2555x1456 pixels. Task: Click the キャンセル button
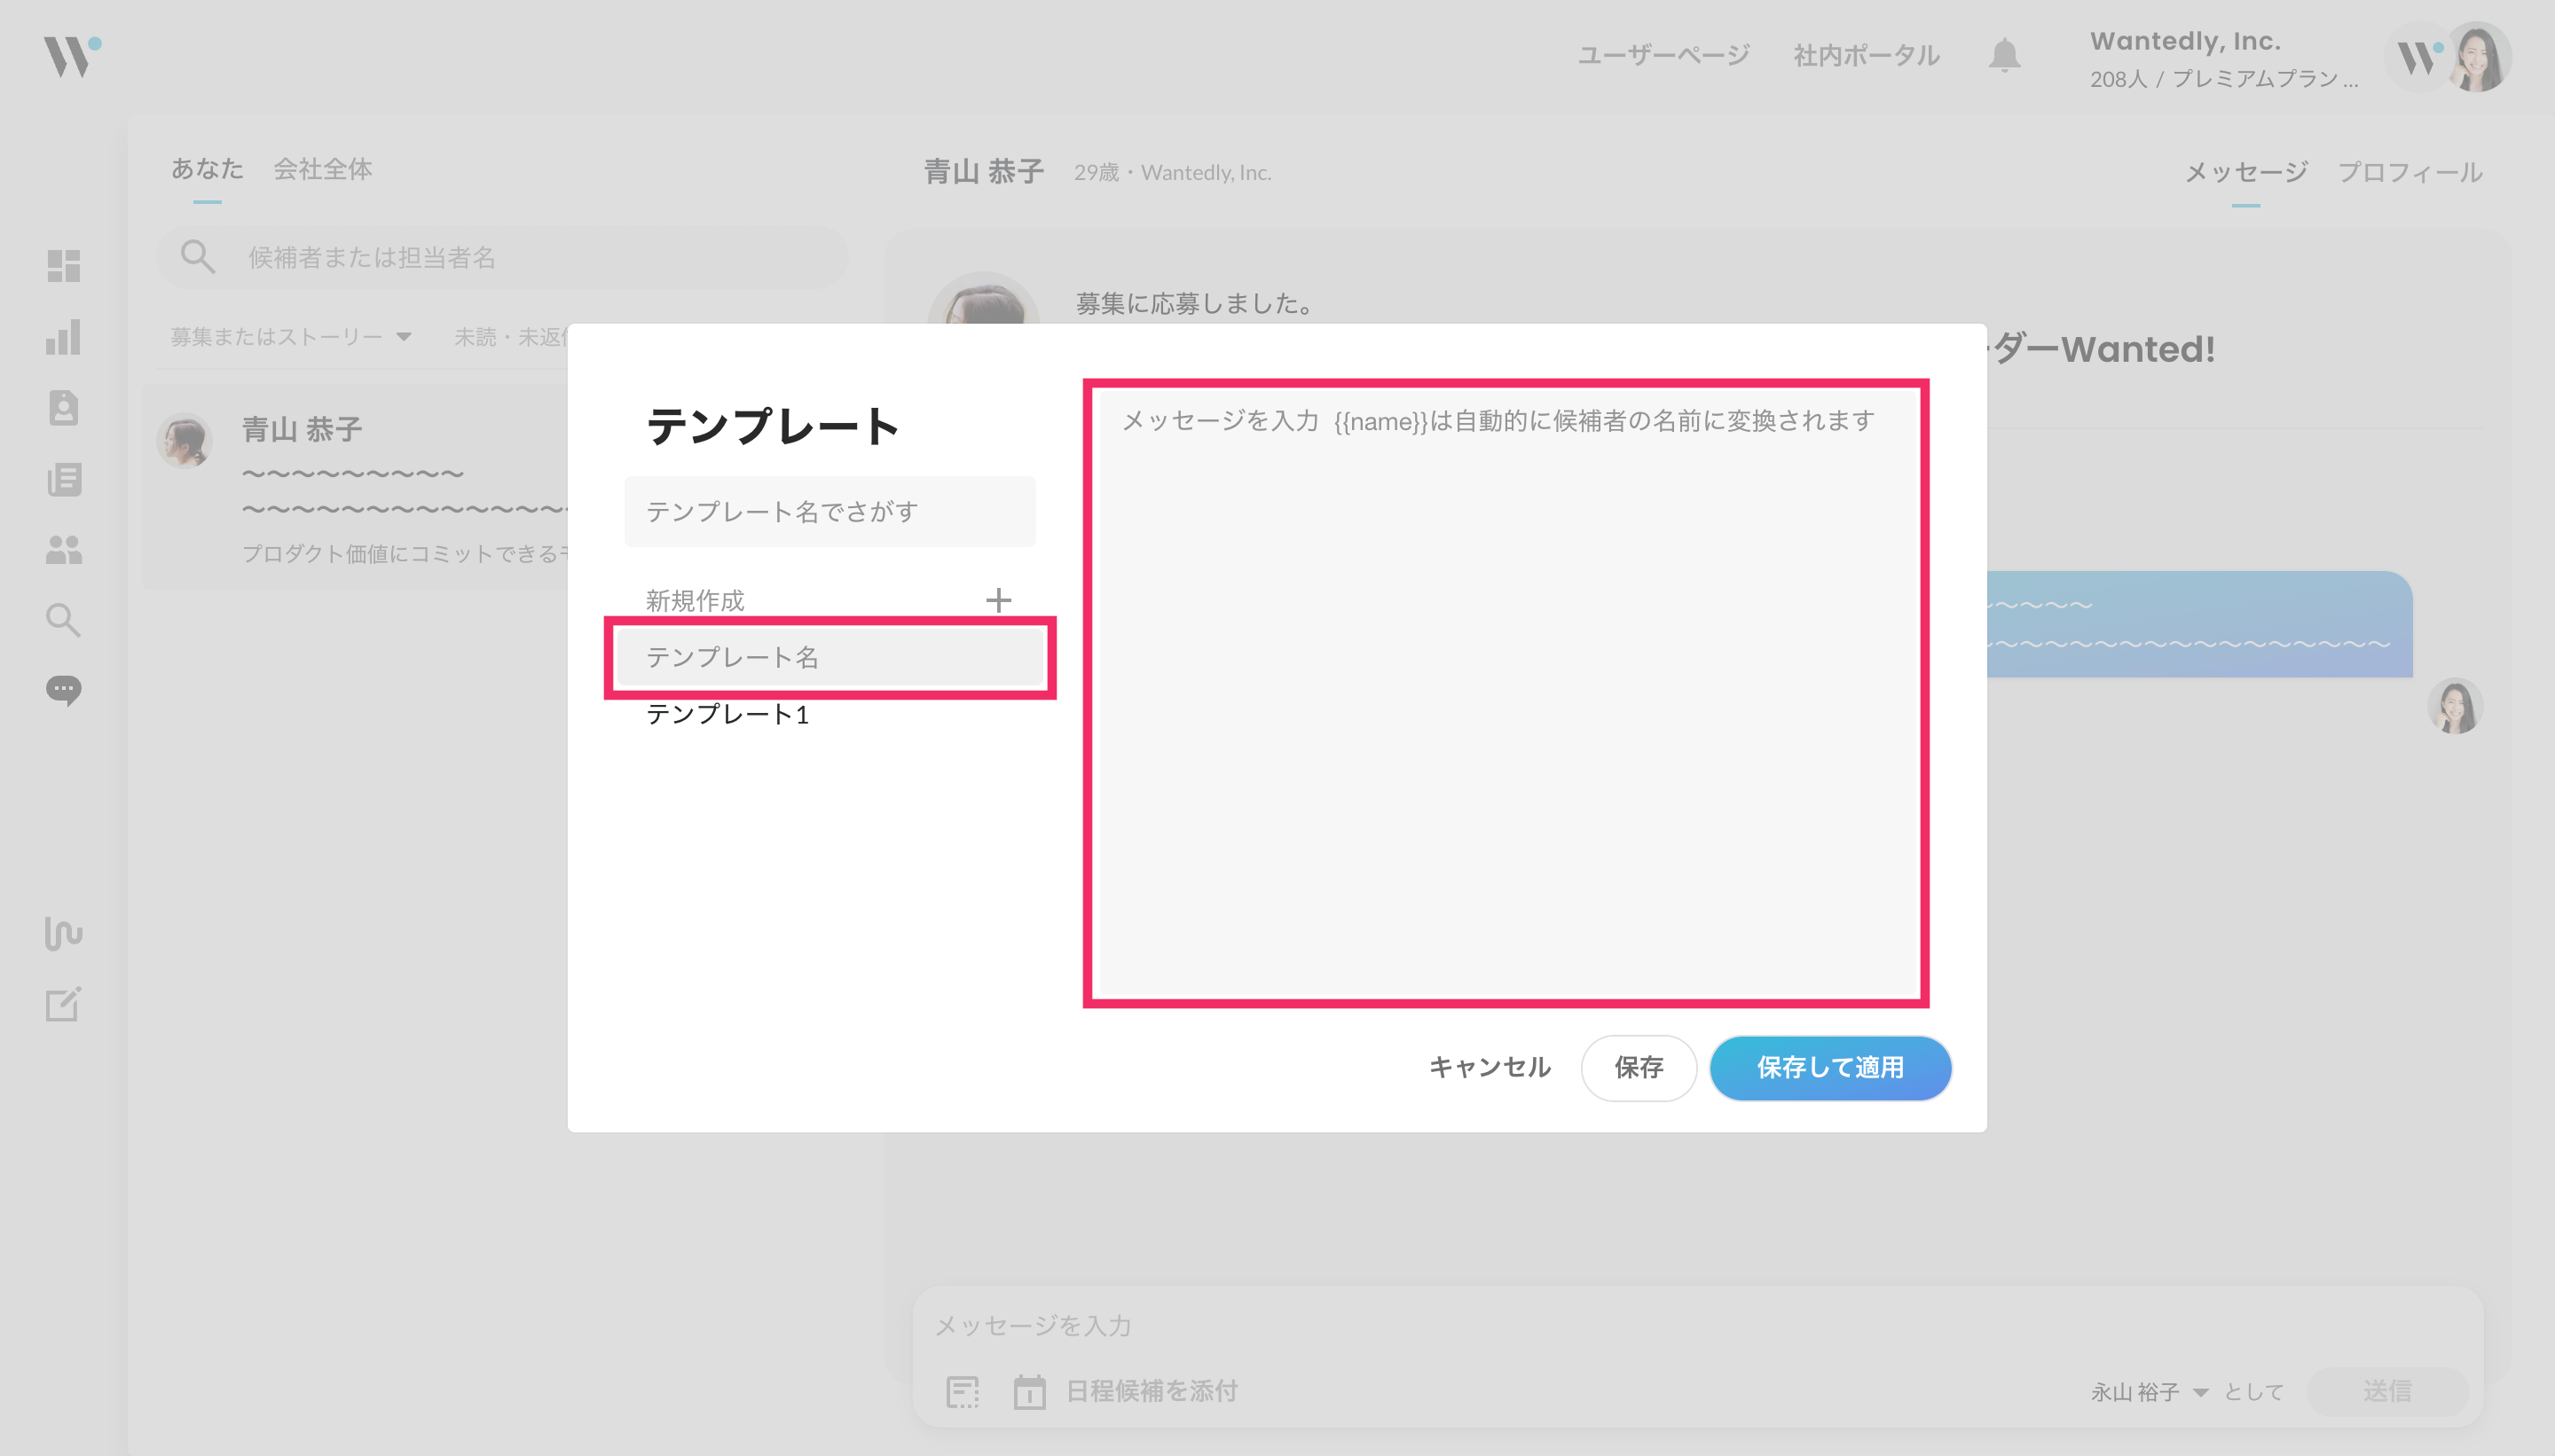point(1489,1067)
